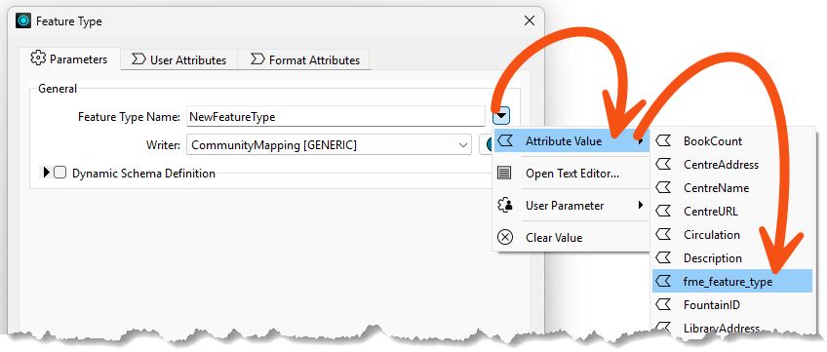
Task: Open the Feature Type Name dropdown arrow
Action: (502, 116)
